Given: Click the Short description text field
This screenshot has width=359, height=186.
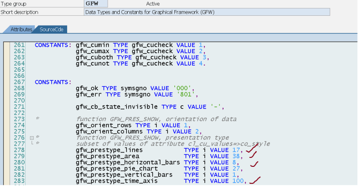Looking at the screenshot, I should (207, 12).
